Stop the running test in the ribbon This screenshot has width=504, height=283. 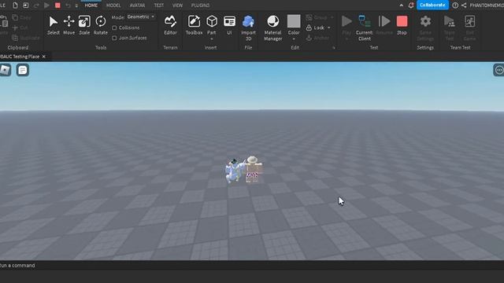tap(402, 25)
